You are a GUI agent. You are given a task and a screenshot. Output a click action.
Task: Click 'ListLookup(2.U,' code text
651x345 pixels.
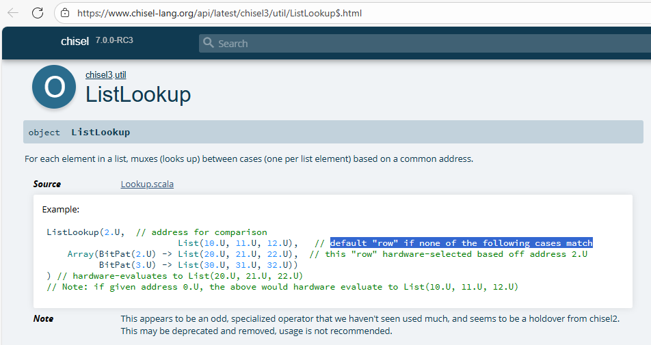pyautogui.click(x=85, y=232)
